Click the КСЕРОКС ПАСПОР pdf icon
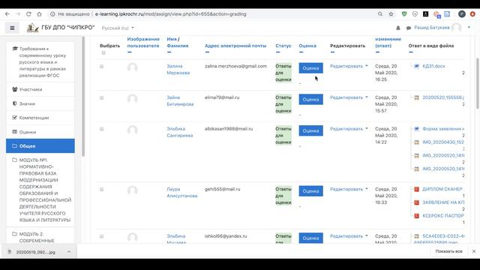The width and height of the screenshot is (480, 270). pos(417,216)
